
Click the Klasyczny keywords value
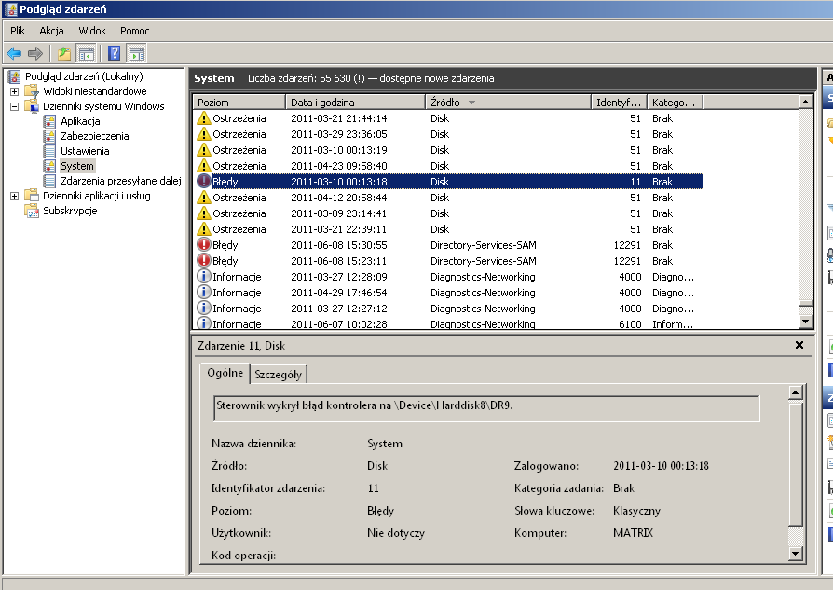click(x=636, y=511)
